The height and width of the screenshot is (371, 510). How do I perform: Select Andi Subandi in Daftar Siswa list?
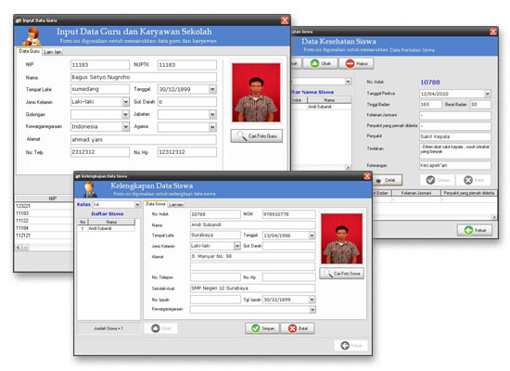pos(106,228)
